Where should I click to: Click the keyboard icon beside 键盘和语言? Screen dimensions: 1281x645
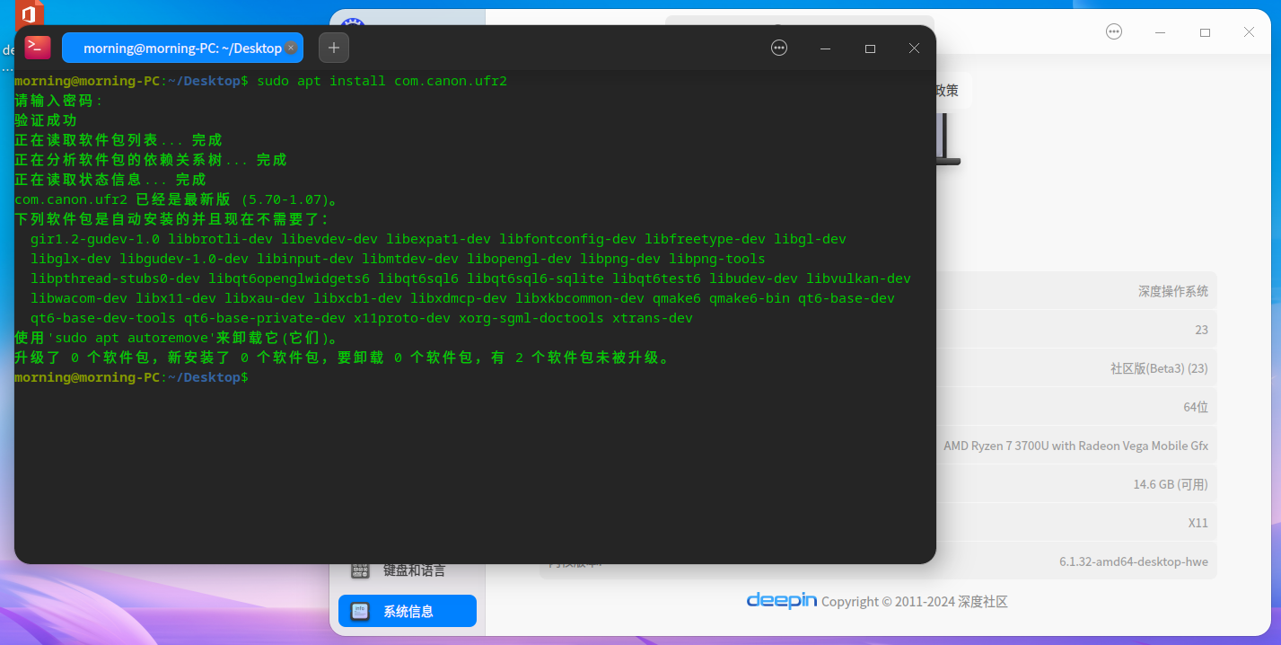pyautogui.click(x=360, y=570)
